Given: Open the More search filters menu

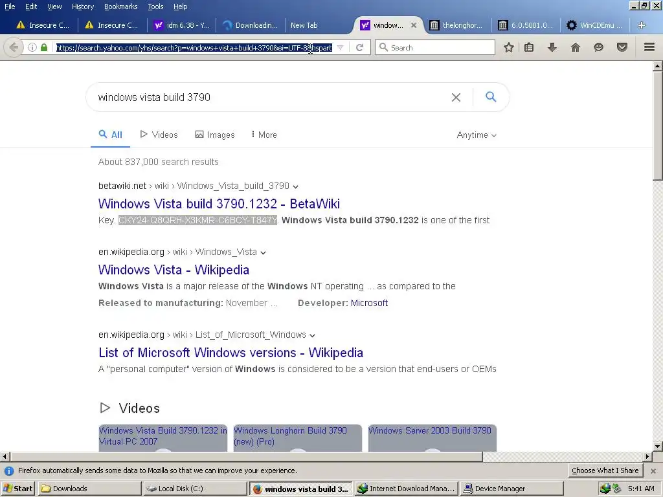Looking at the screenshot, I should click(x=264, y=135).
